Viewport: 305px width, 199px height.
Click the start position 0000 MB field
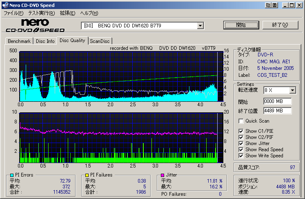[x=278, y=101]
